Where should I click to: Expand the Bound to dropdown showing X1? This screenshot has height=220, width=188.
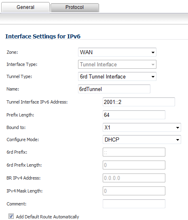click(x=142, y=127)
